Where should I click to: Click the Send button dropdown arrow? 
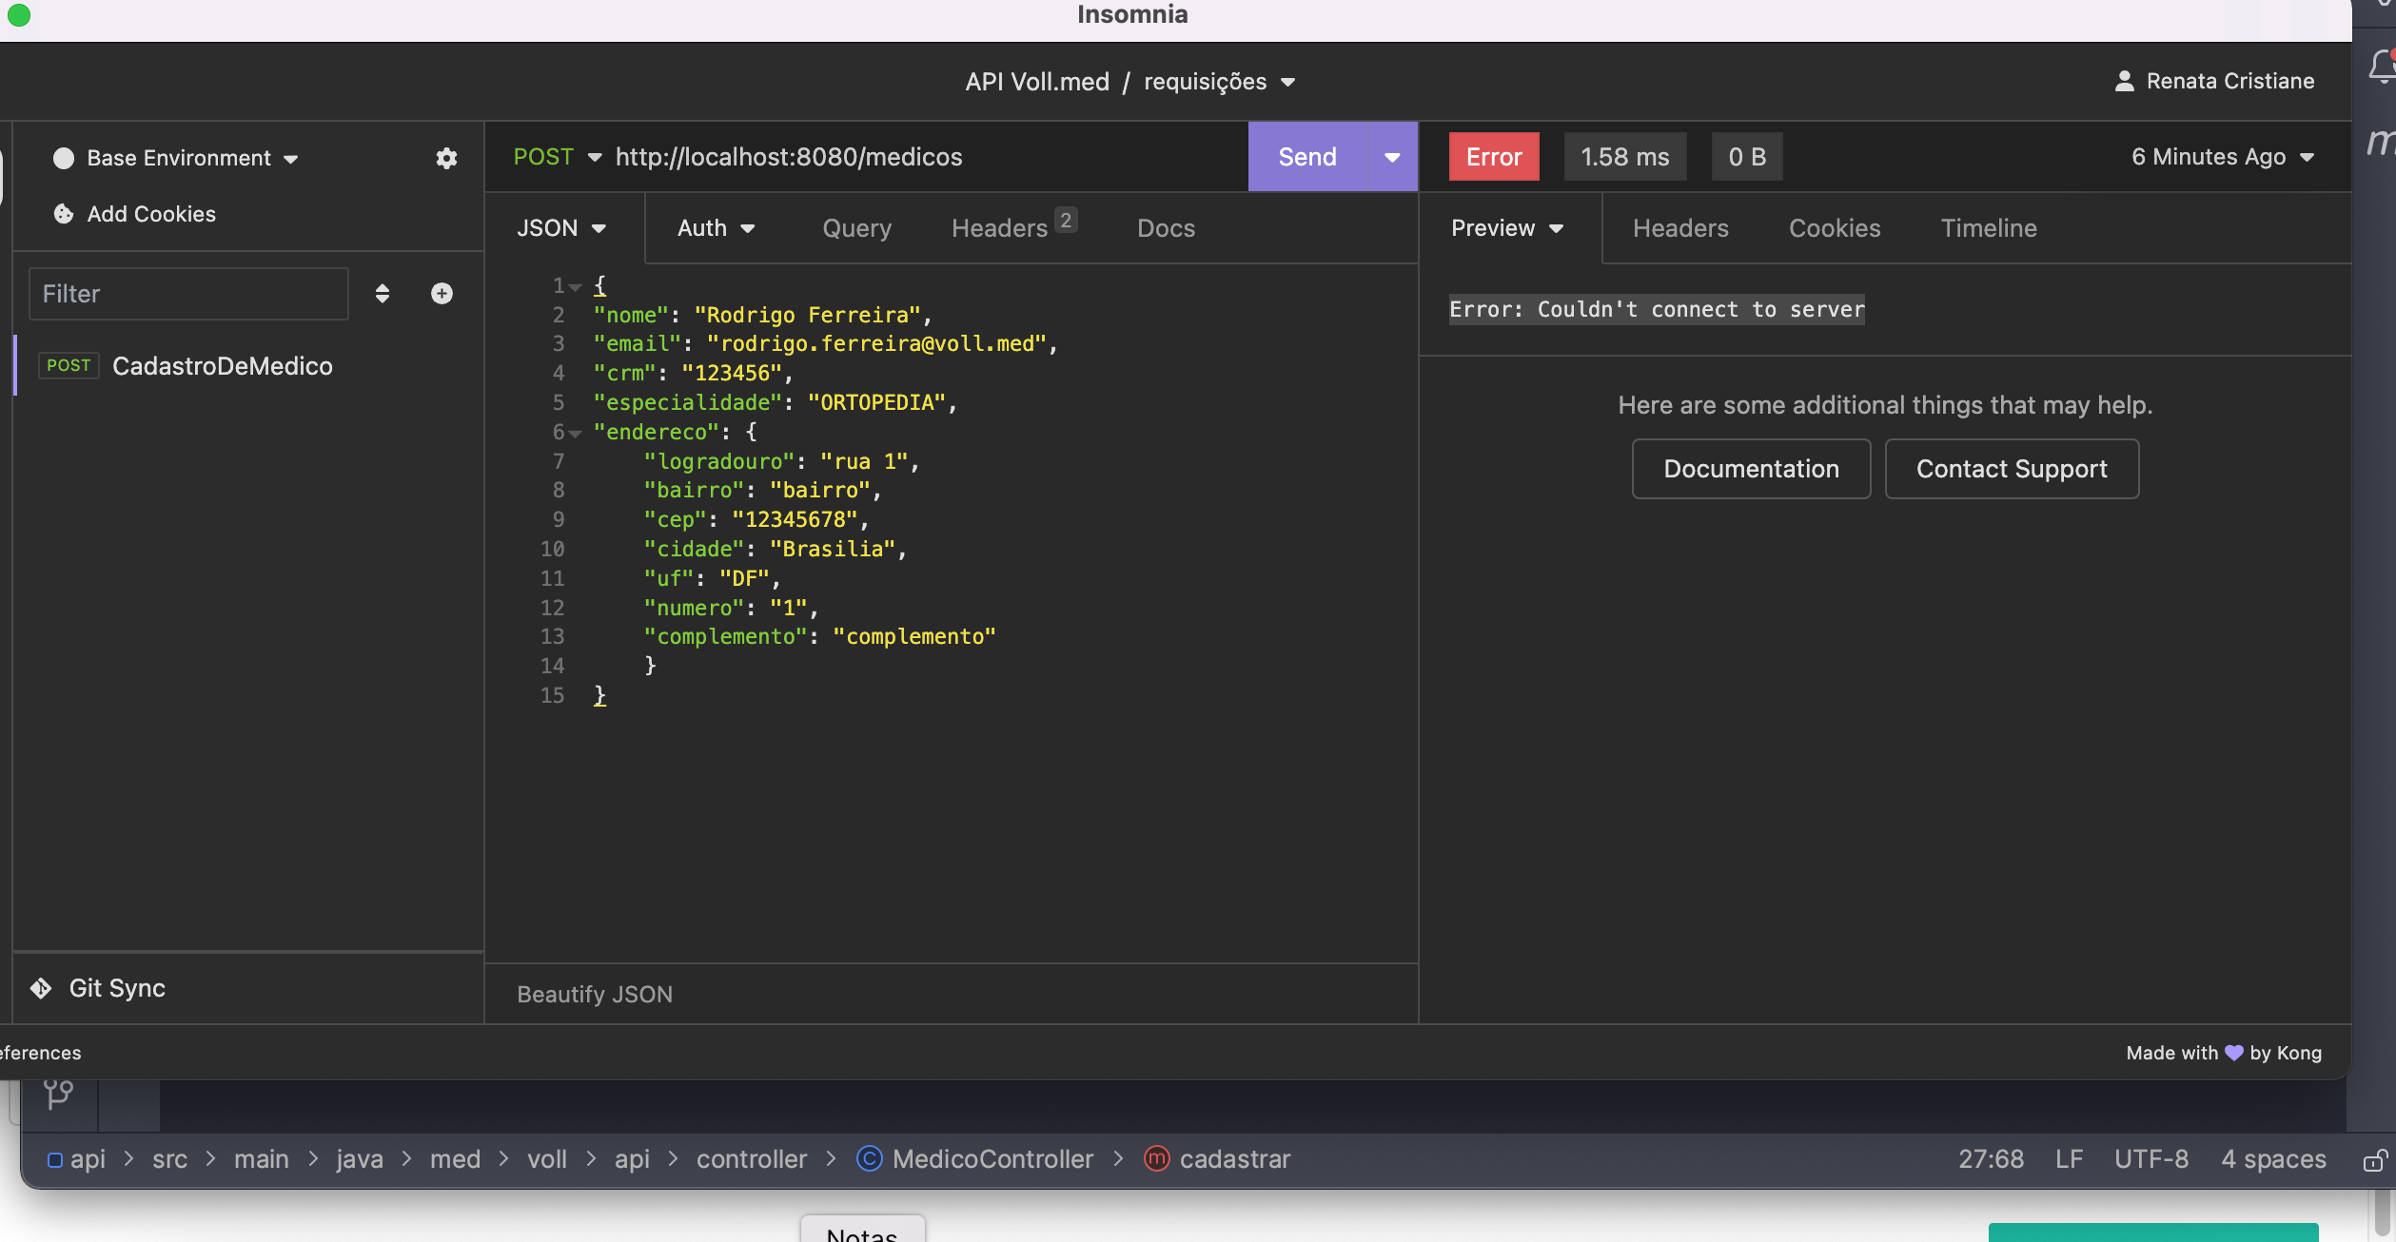[1390, 155]
